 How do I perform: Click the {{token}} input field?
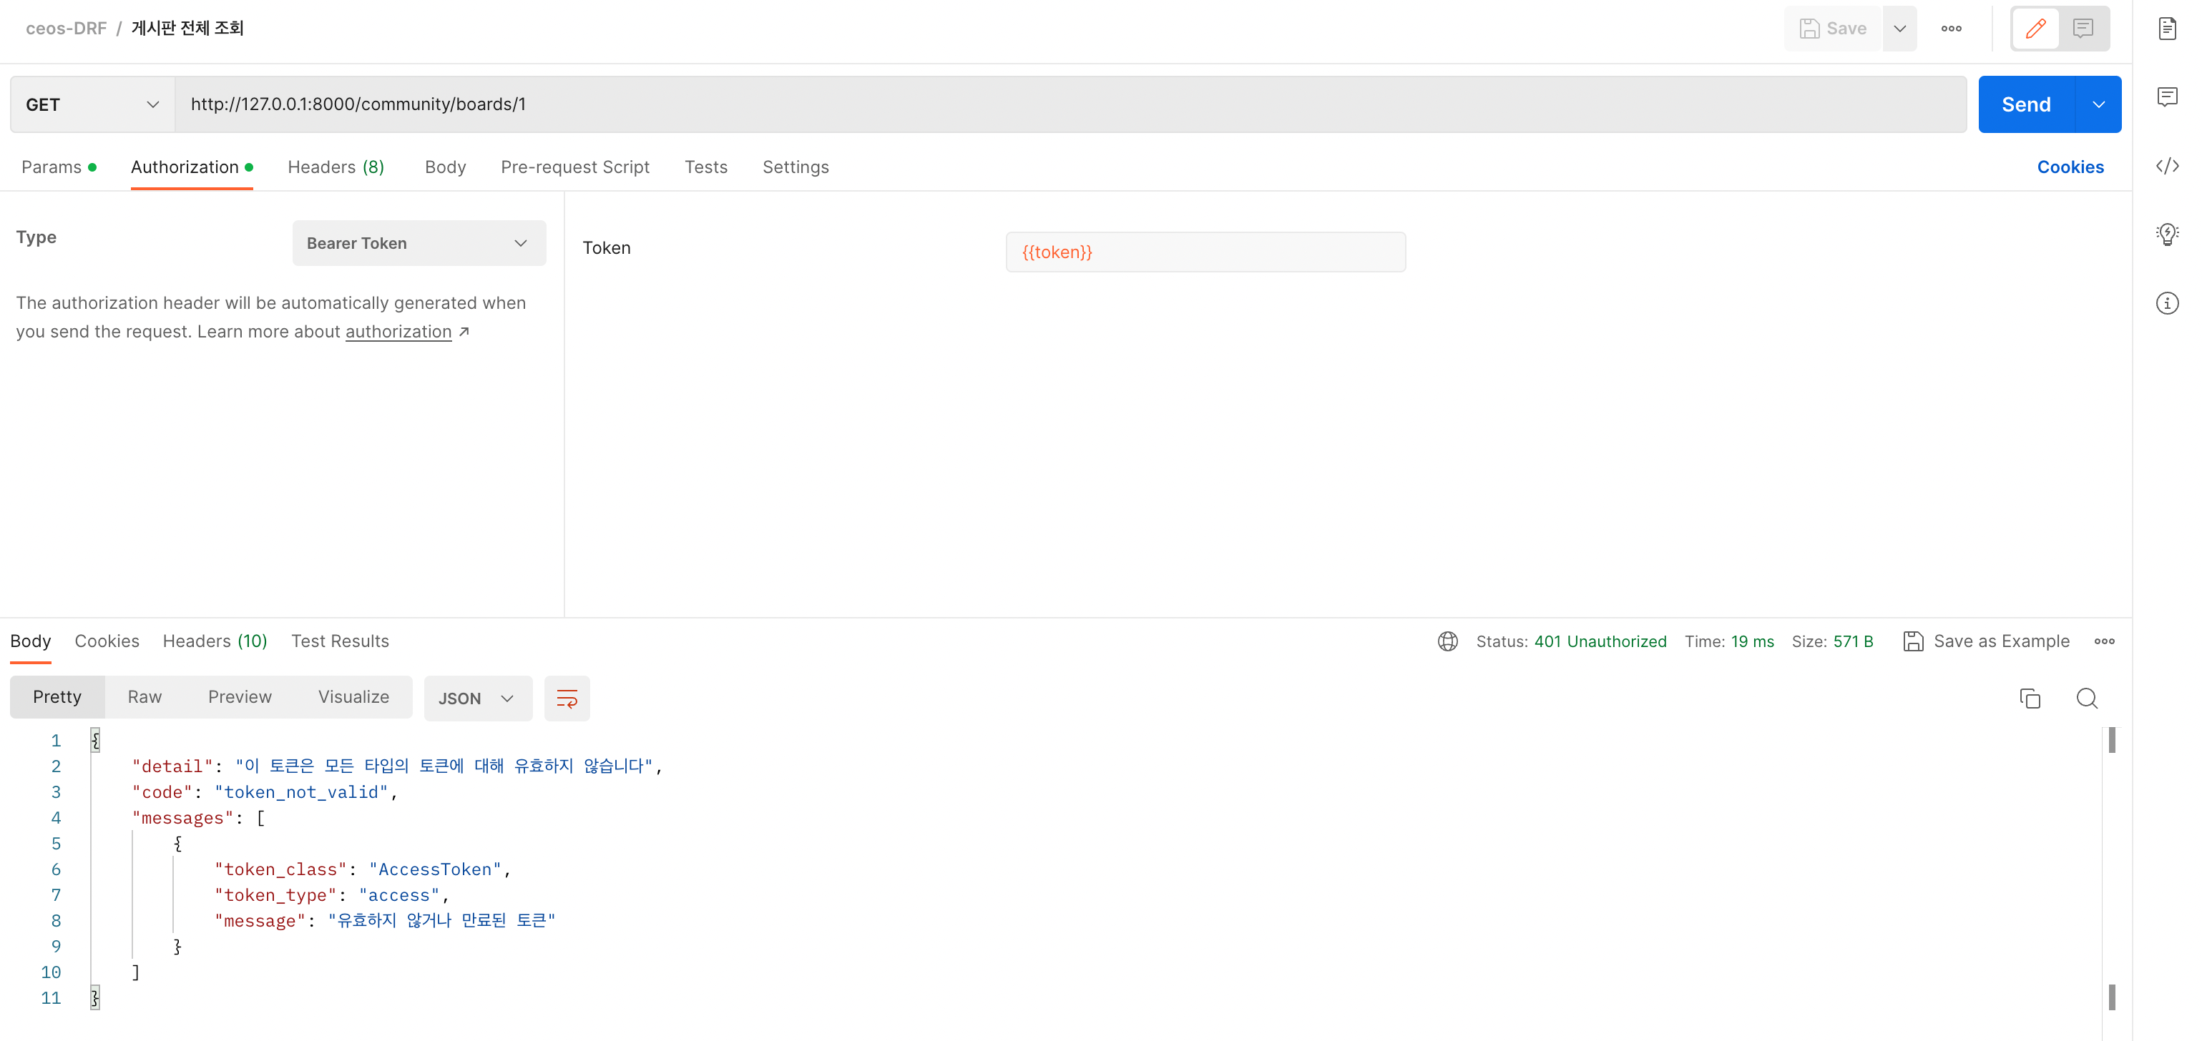tap(1205, 252)
